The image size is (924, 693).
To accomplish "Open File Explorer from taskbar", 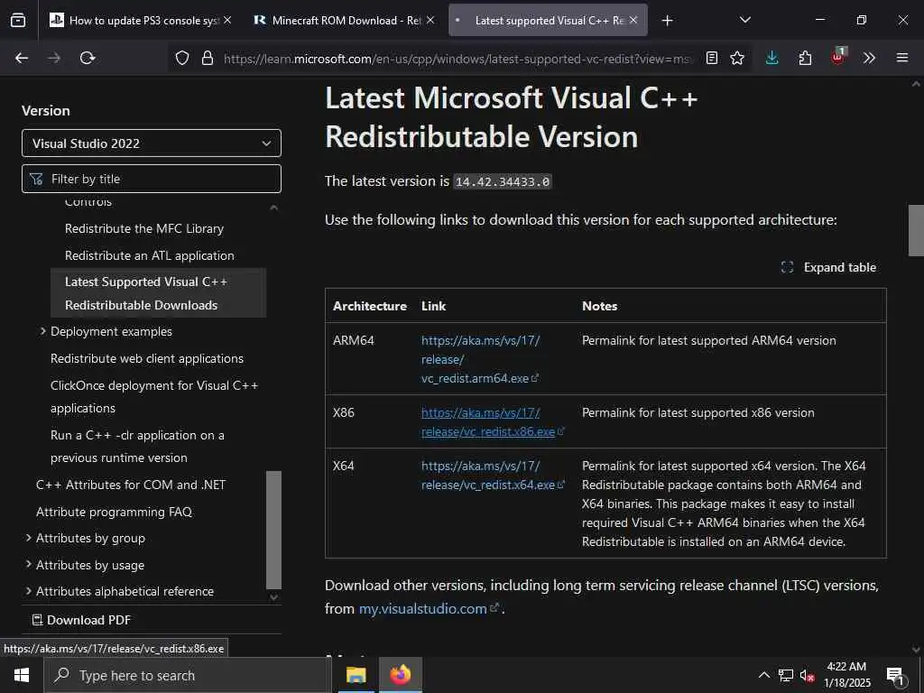I will click(x=356, y=675).
